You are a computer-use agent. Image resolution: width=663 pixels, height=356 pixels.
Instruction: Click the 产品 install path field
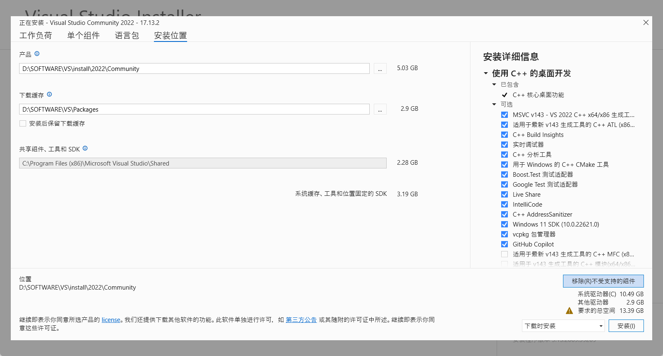[194, 68]
